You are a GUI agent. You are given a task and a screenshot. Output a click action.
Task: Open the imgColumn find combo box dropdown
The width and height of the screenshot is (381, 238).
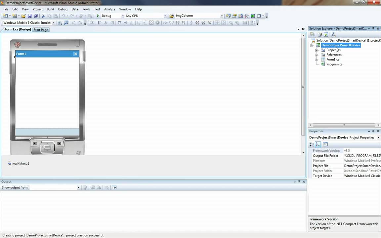coord(222,16)
